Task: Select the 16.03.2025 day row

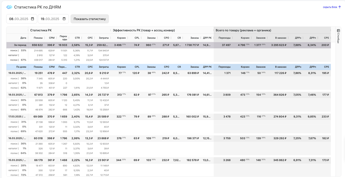Action: tap(168, 138)
